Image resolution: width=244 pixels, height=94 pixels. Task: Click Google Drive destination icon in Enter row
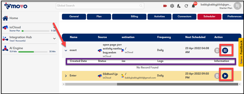[123, 76]
